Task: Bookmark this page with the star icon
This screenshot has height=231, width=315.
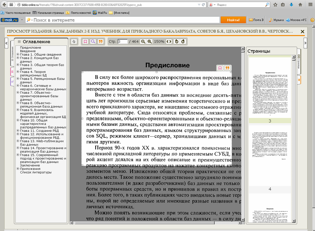Action: pos(275,5)
